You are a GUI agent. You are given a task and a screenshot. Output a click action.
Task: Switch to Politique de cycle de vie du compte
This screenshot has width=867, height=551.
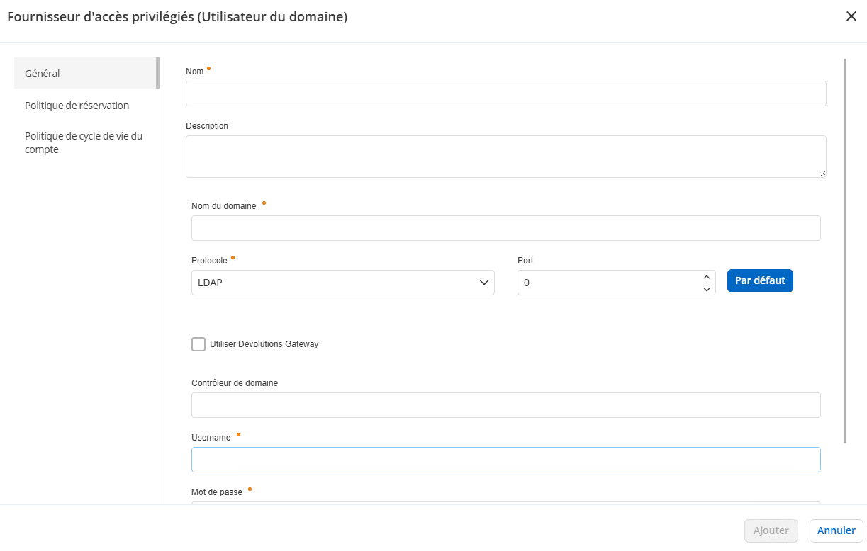83,142
